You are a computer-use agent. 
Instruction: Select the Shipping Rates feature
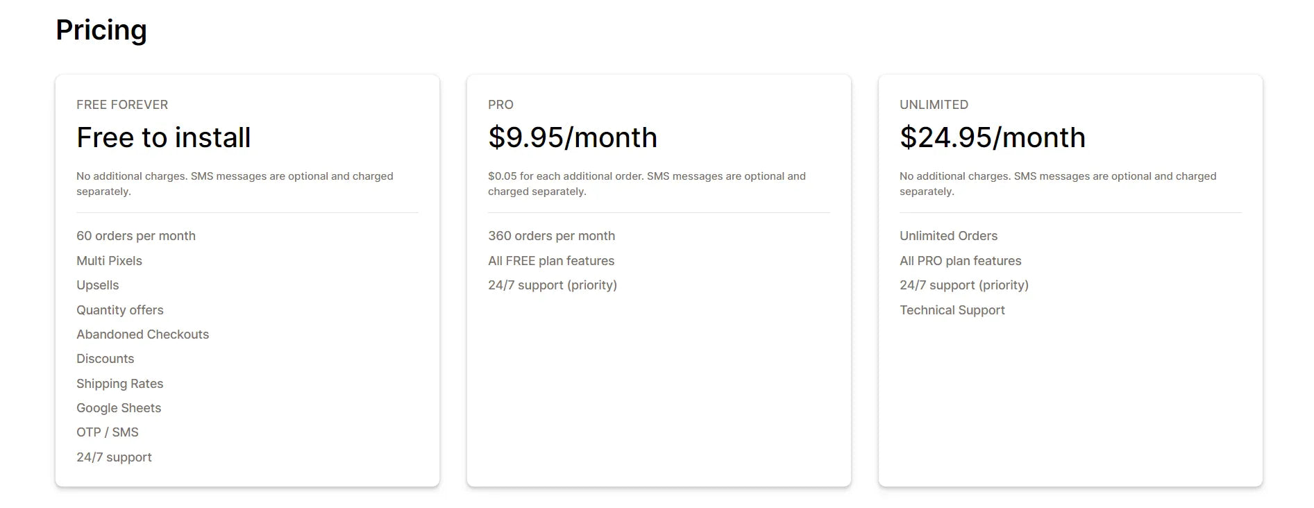click(x=120, y=384)
